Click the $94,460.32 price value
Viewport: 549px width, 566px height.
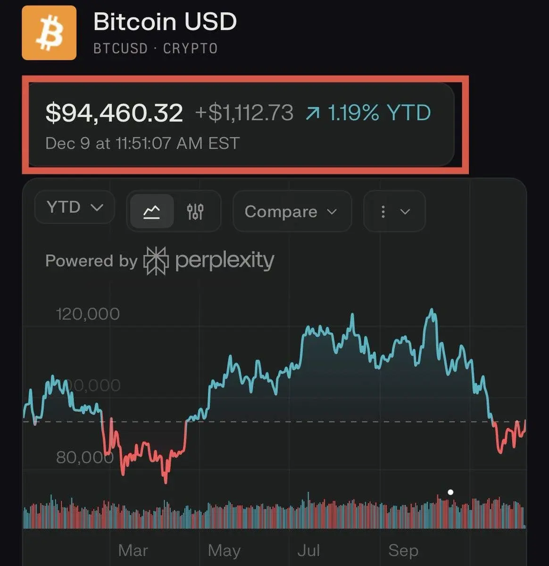[x=114, y=113]
